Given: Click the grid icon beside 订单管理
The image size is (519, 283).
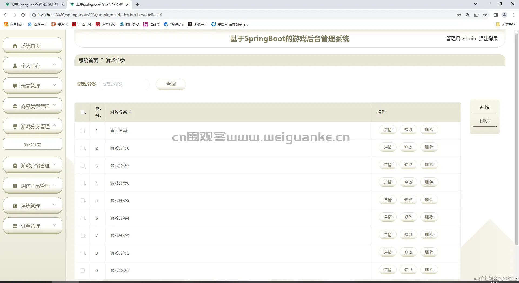Looking at the screenshot, I should click(15, 226).
